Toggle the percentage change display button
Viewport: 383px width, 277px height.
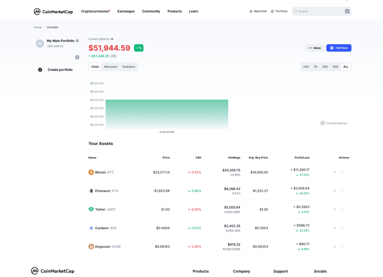pos(138,48)
